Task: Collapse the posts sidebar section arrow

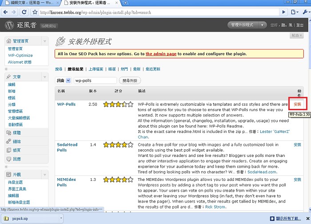Action: [44, 77]
